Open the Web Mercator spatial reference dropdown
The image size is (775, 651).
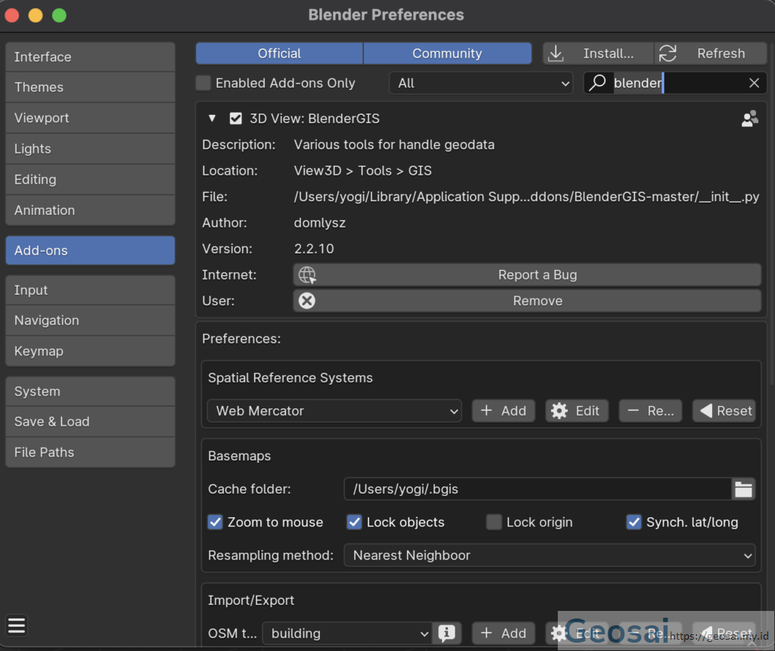click(x=335, y=410)
